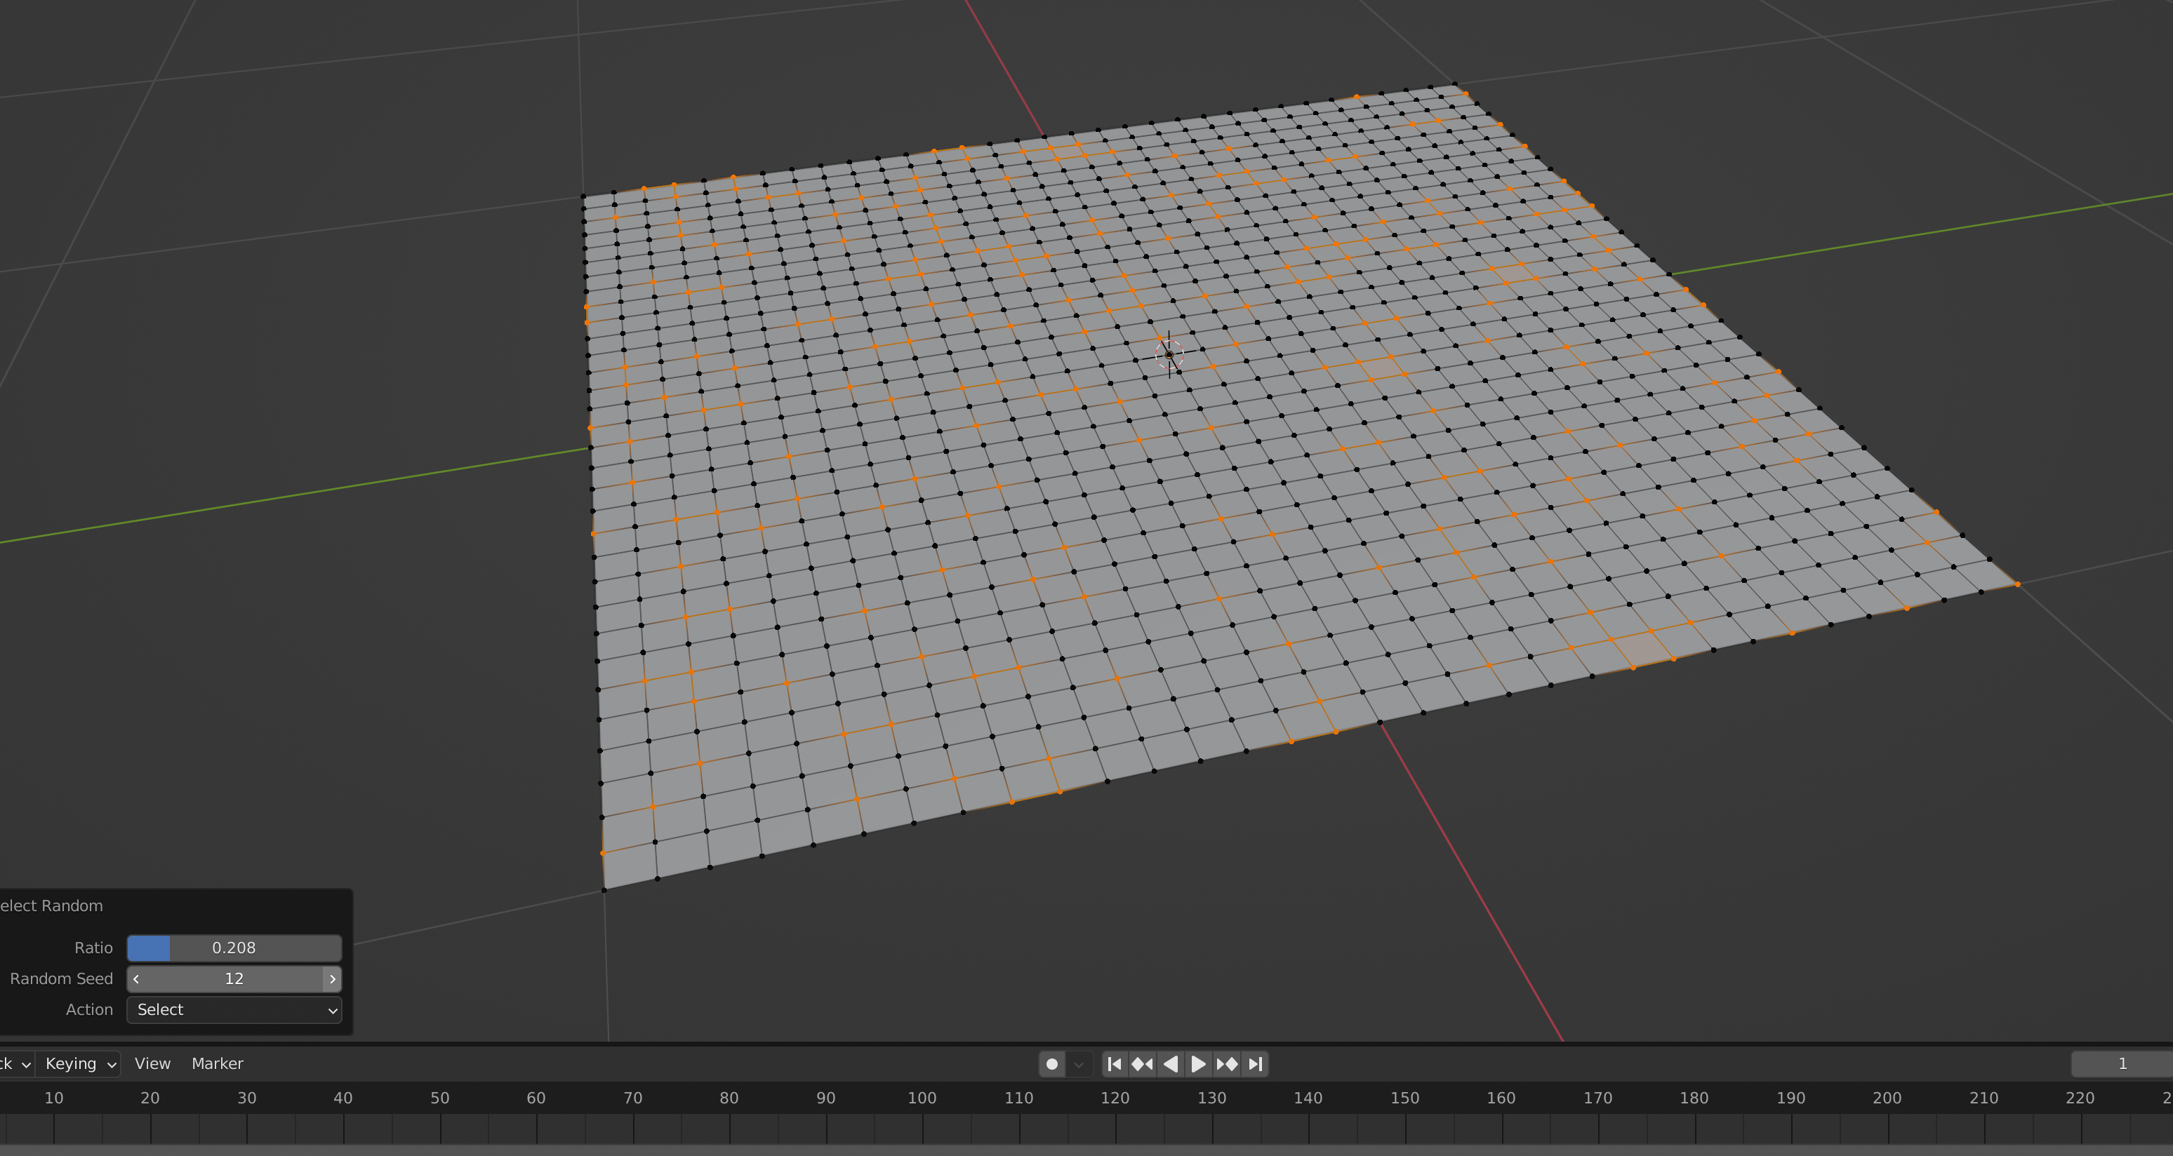Open auto keyframing options dropdown arrow
Screen dimensions: 2173x1156
pos(1079,1064)
